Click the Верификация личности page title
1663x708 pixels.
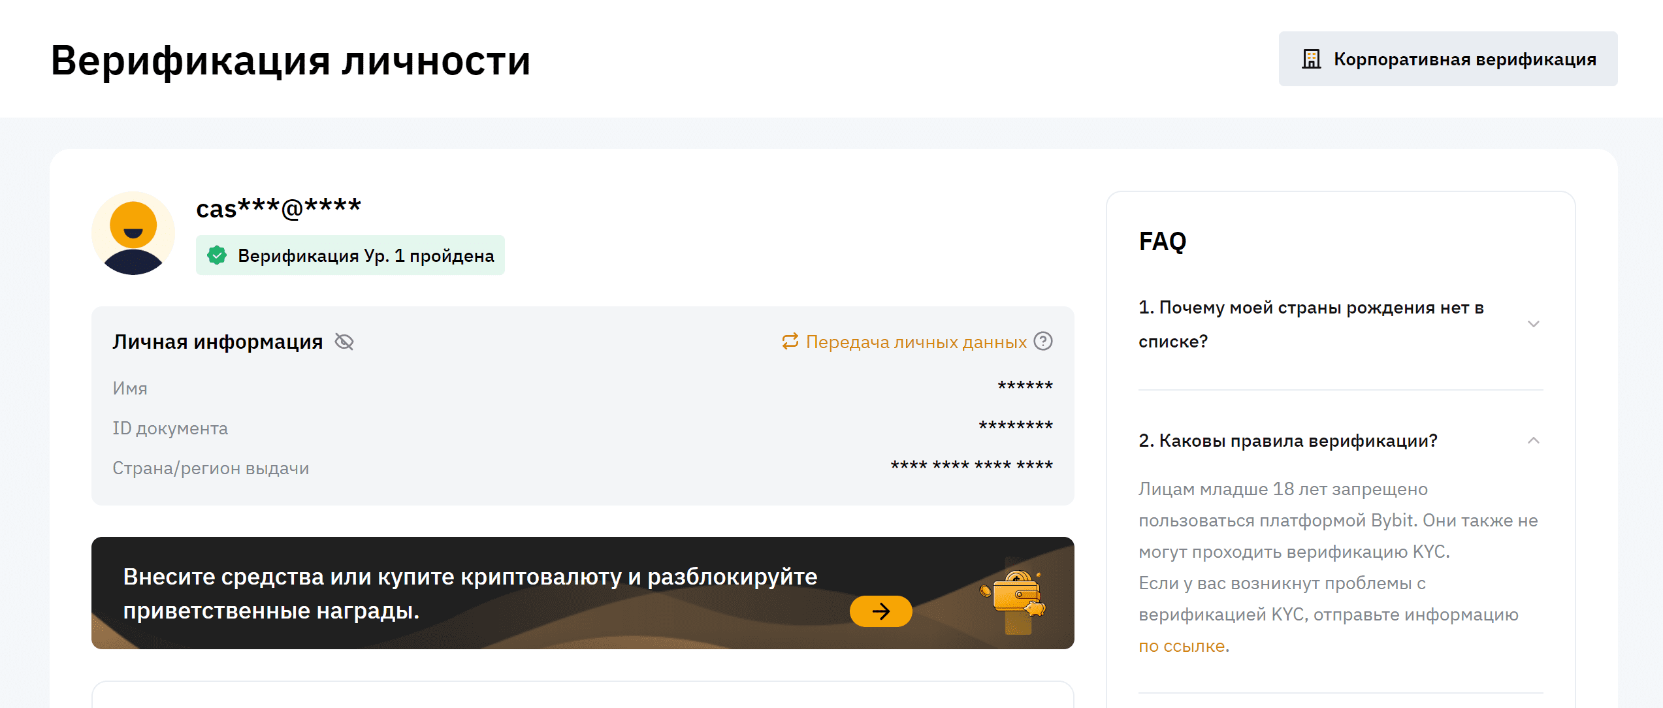coord(291,61)
